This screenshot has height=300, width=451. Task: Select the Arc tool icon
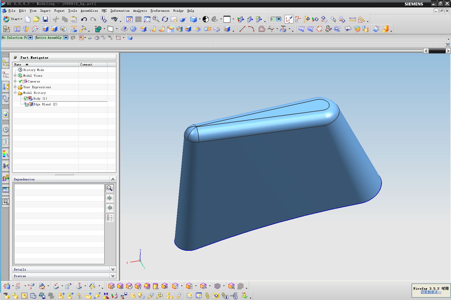[x=251, y=29]
